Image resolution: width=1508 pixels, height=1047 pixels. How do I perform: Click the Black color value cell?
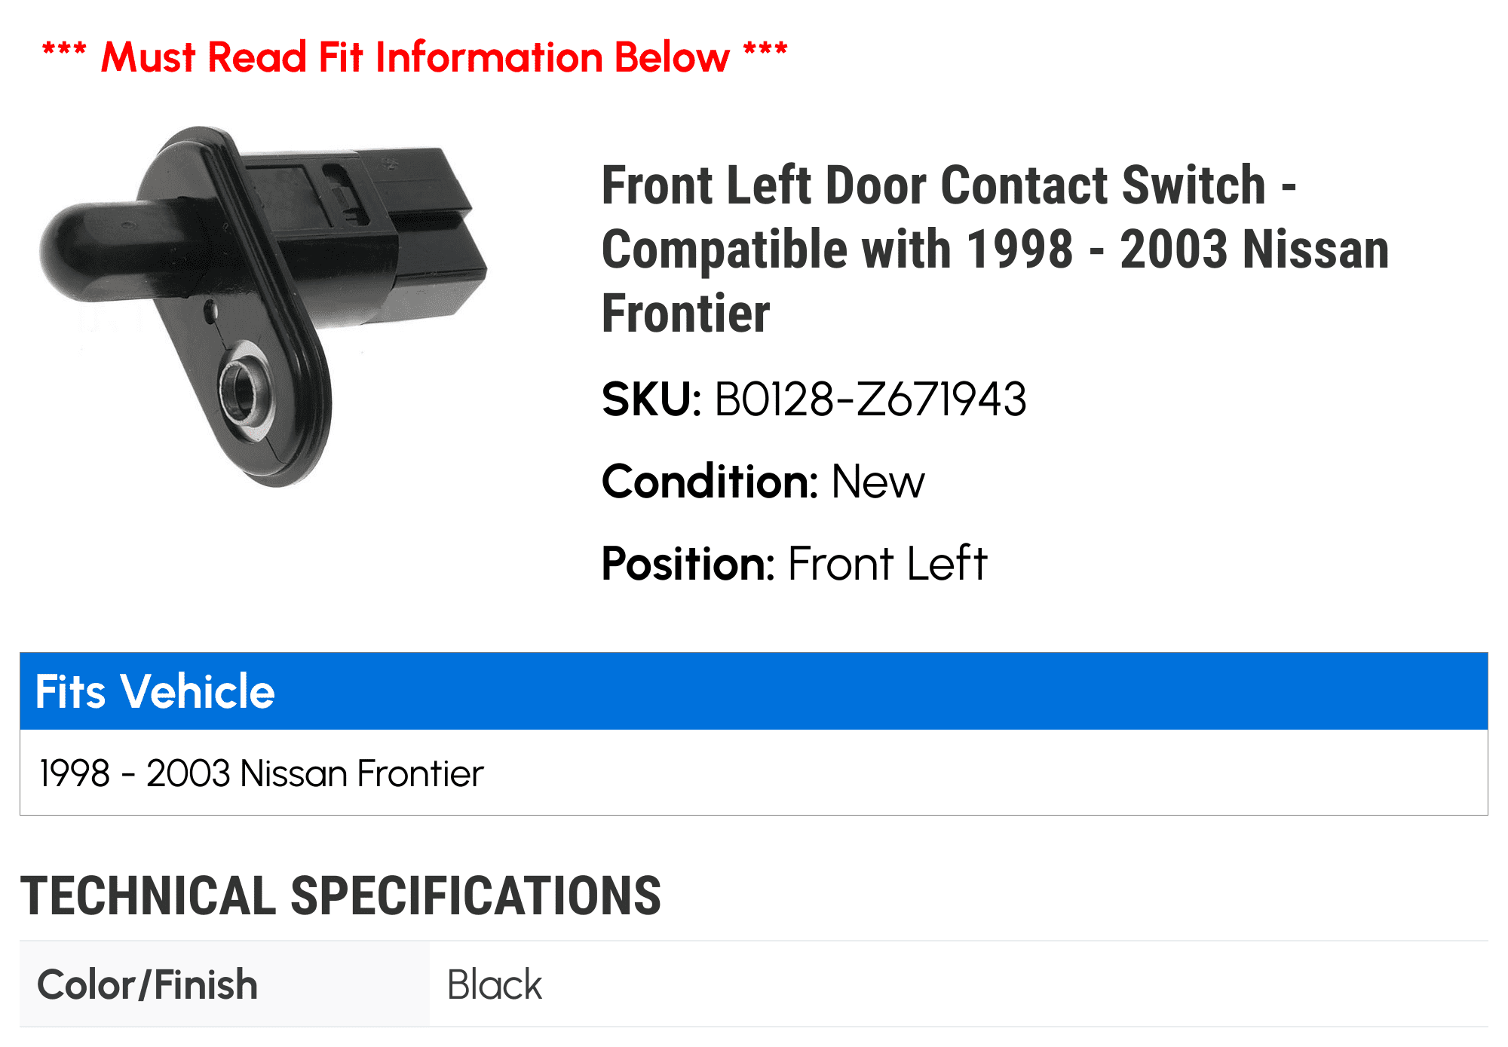[x=495, y=984]
